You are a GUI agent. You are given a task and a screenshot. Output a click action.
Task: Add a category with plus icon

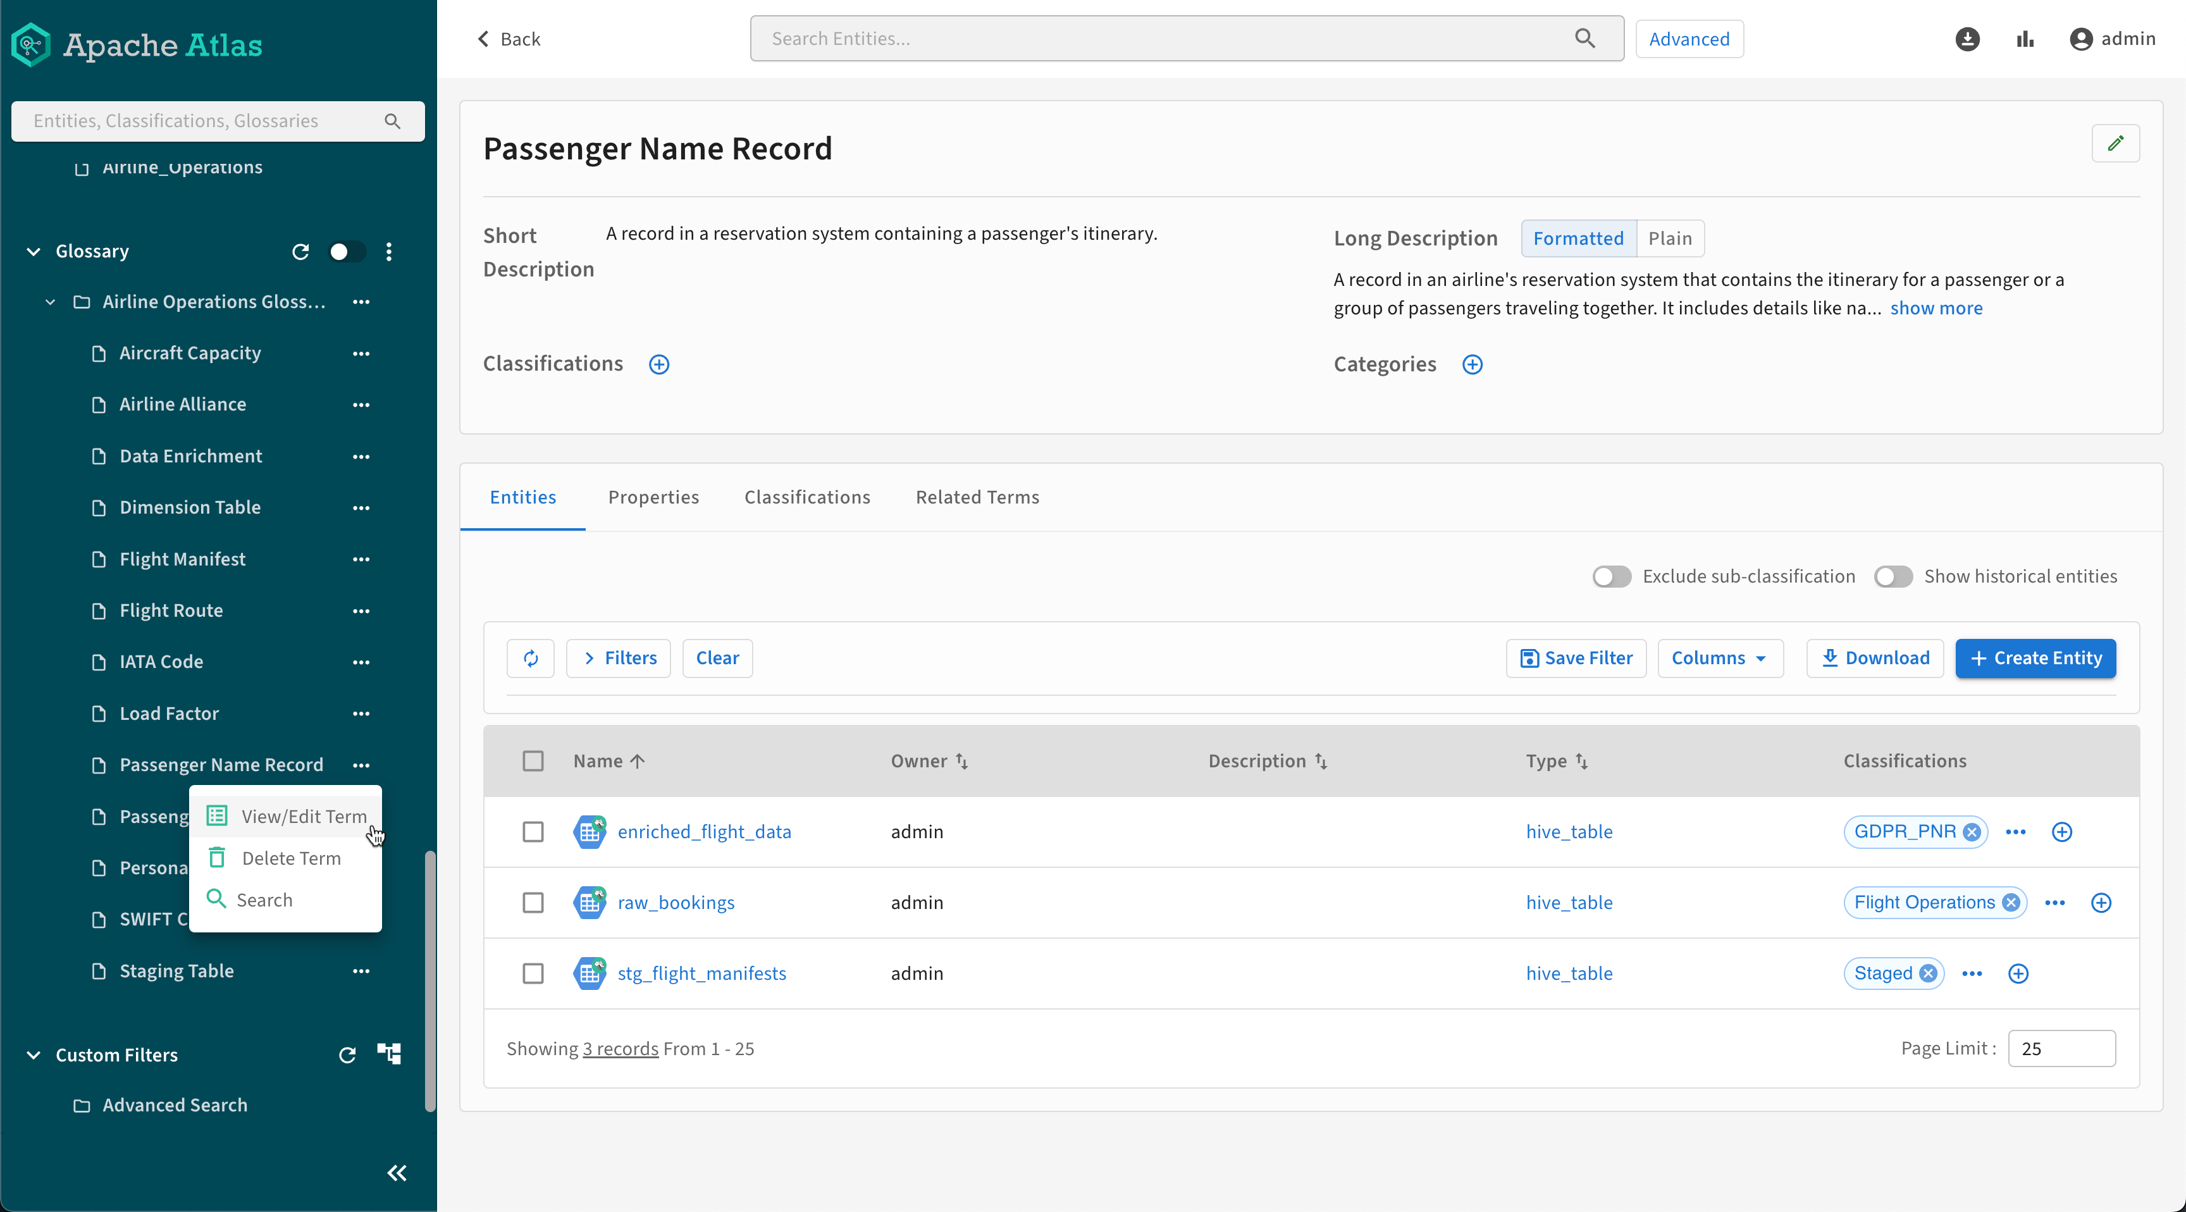coord(1471,364)
